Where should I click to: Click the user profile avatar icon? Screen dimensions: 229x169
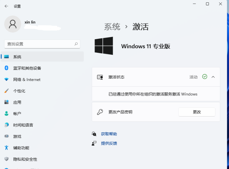click(13, 24)
